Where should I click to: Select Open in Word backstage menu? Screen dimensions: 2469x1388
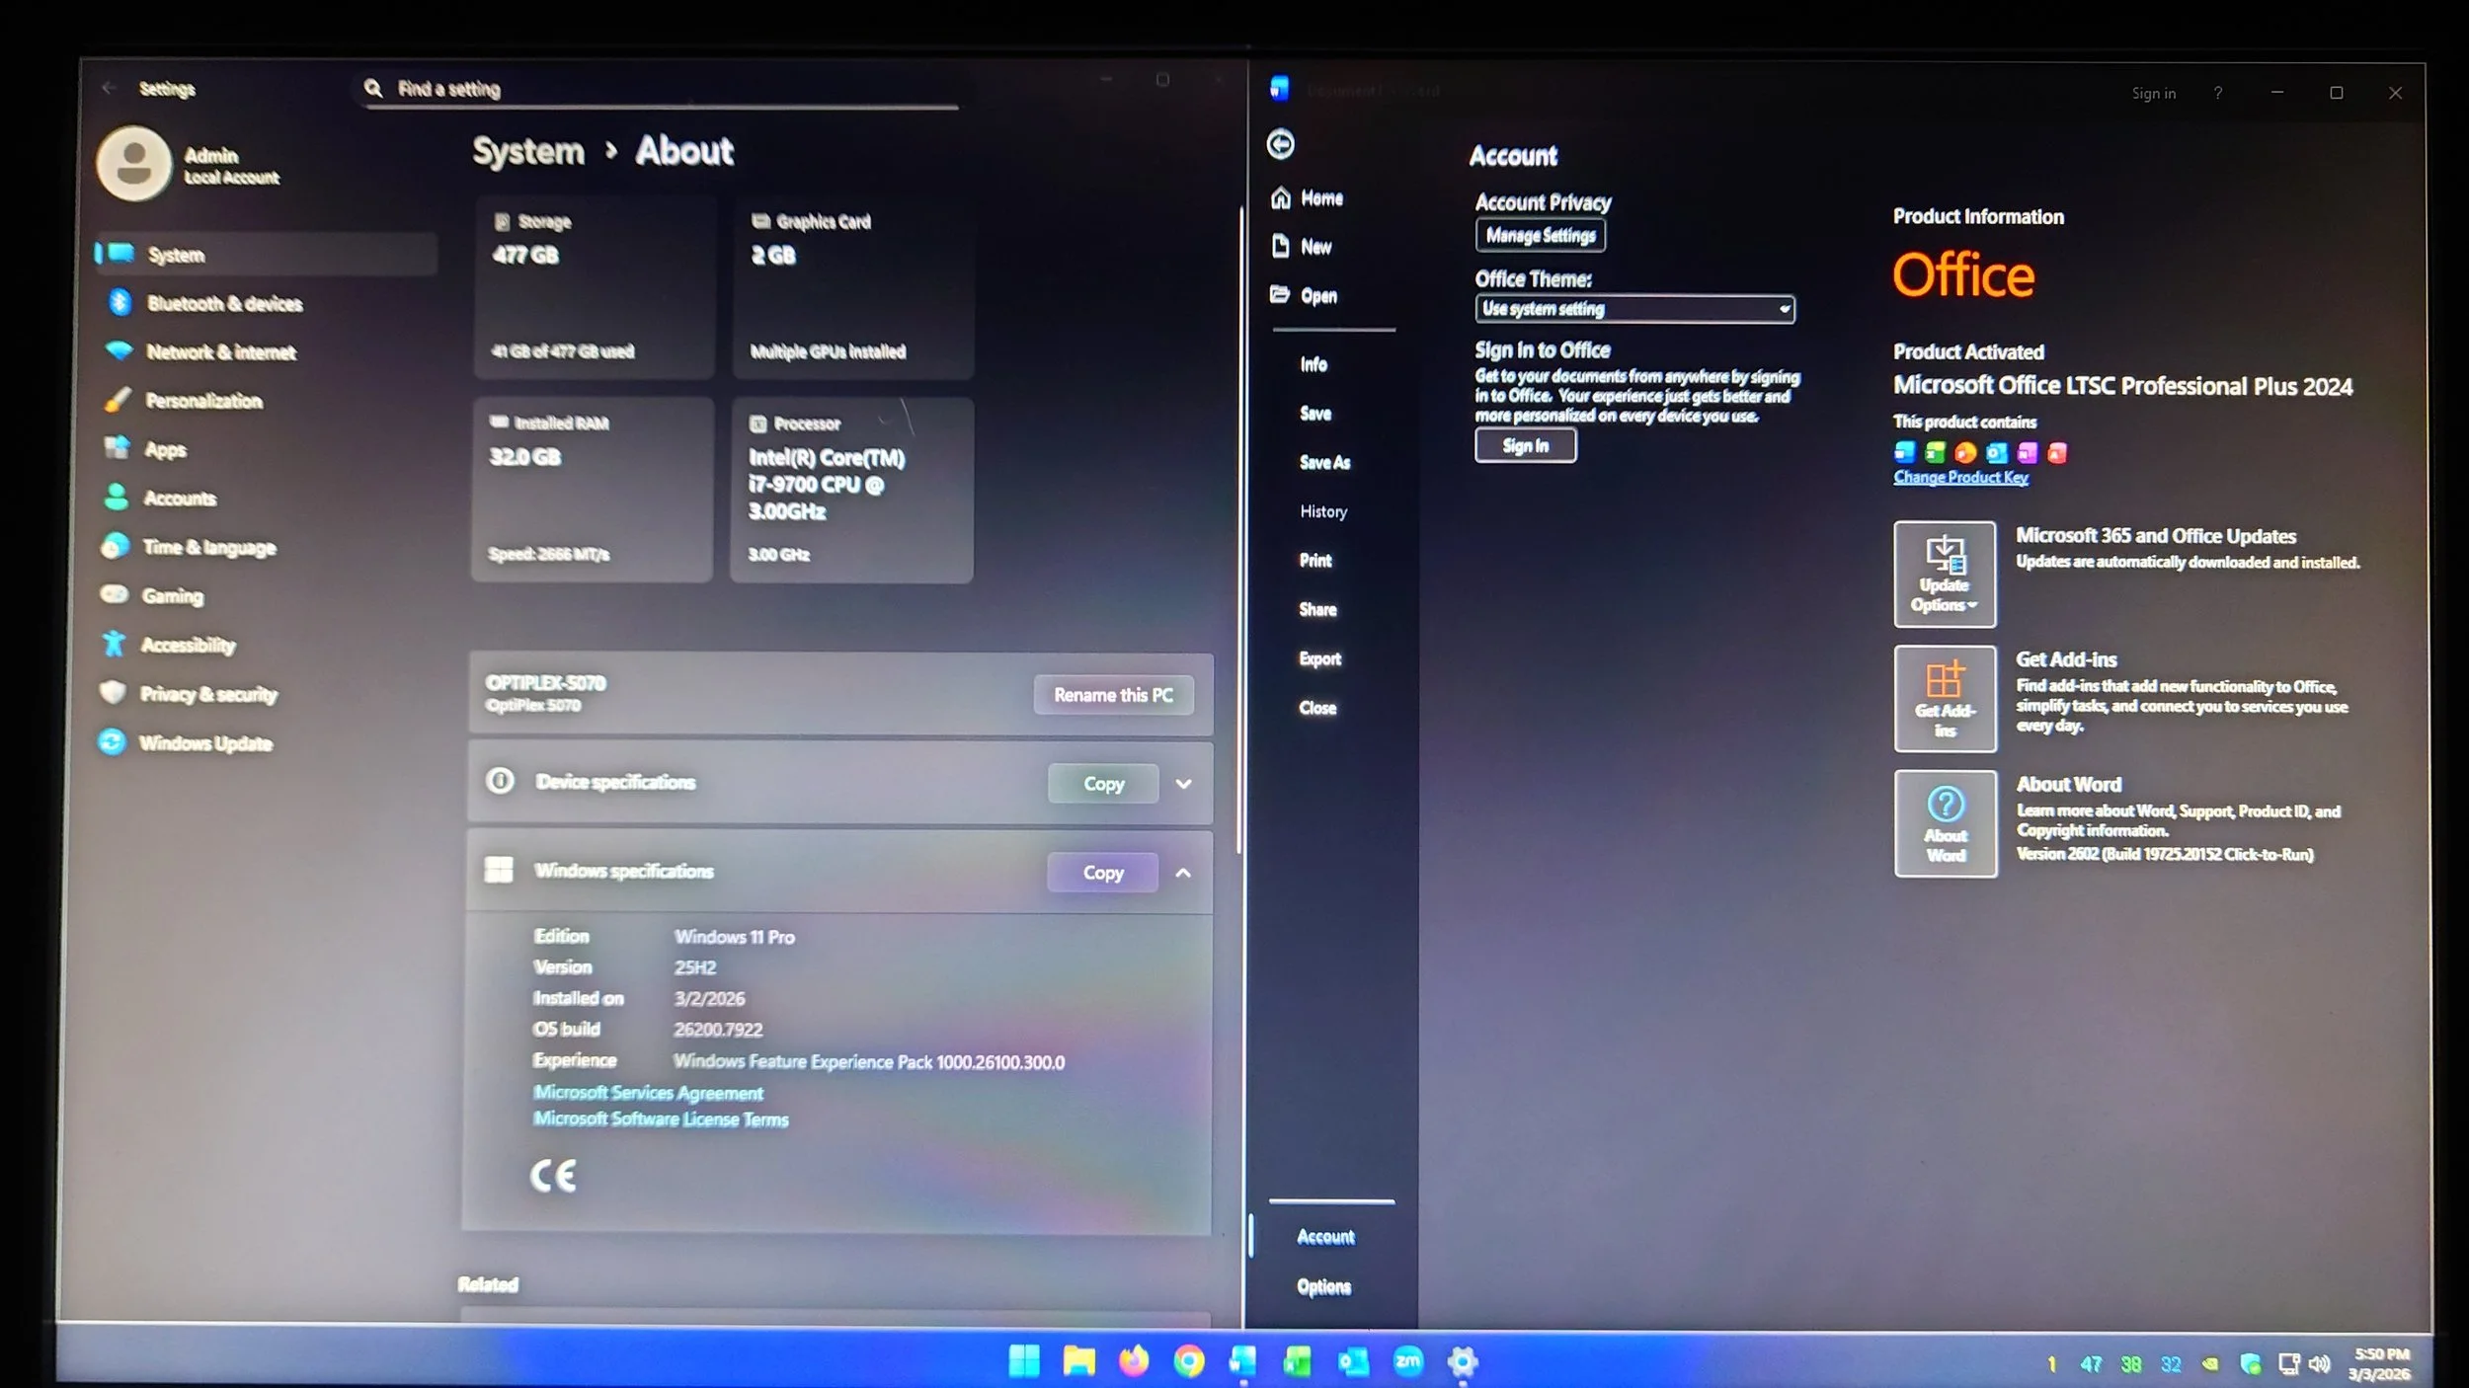coord(1304,295)
